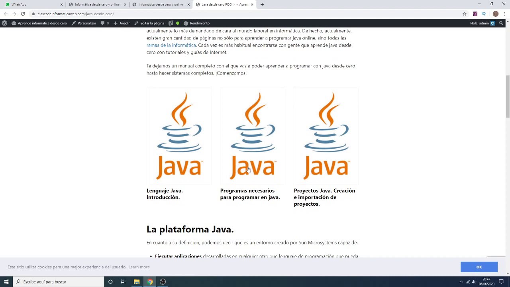The image size is (510, 287).
Task: Click Personalizar in the admin bar
Action: point(84,23)
